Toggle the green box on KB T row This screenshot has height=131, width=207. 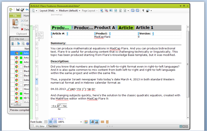21,98
